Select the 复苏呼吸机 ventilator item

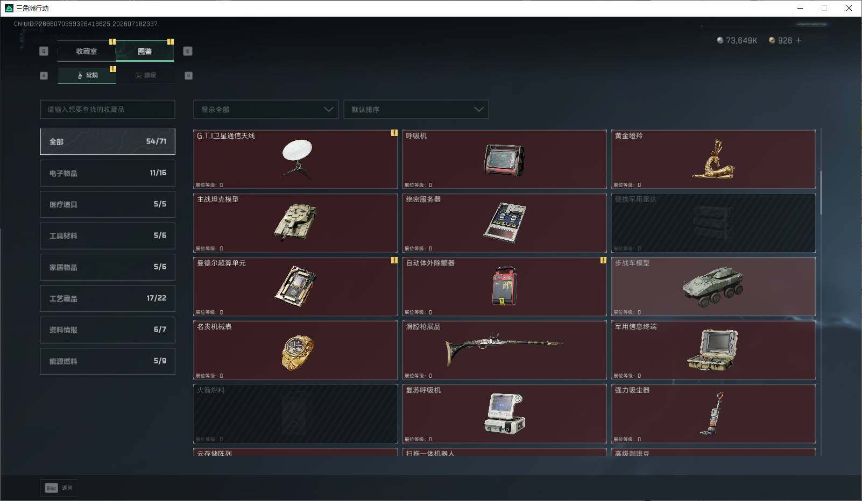point(504,414)
